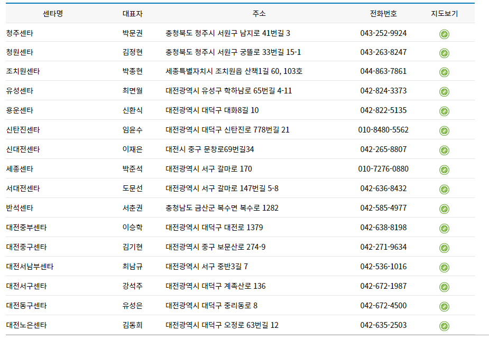Click phone number 042-635-2503
Viewport: 489px width, 340px height.
[383, 325]
